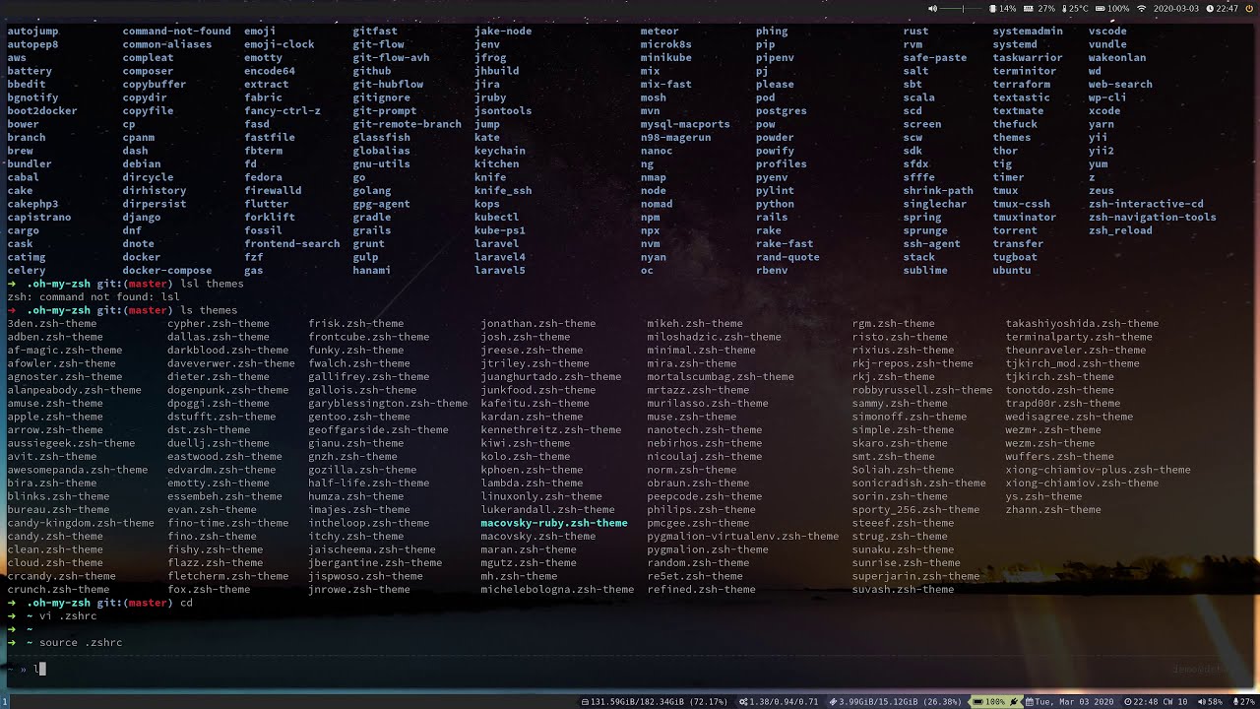Viewport: 1260px width, 709px height.
Task: Click the CPU chip icon showing 14%
Action: (x=993, y=9)
